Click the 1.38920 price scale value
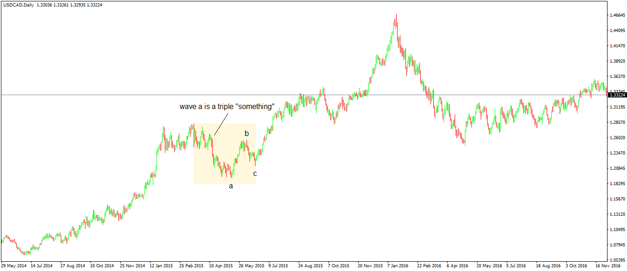The image size is (627, 271). click(617, 61)
